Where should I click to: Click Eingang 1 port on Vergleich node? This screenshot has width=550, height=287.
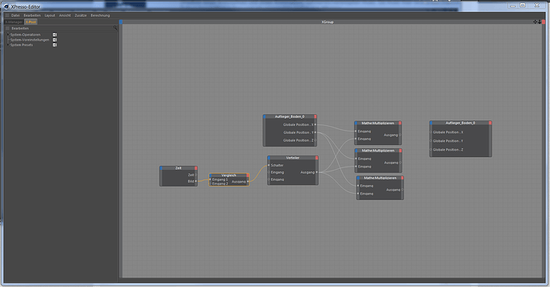click(210, 179)
